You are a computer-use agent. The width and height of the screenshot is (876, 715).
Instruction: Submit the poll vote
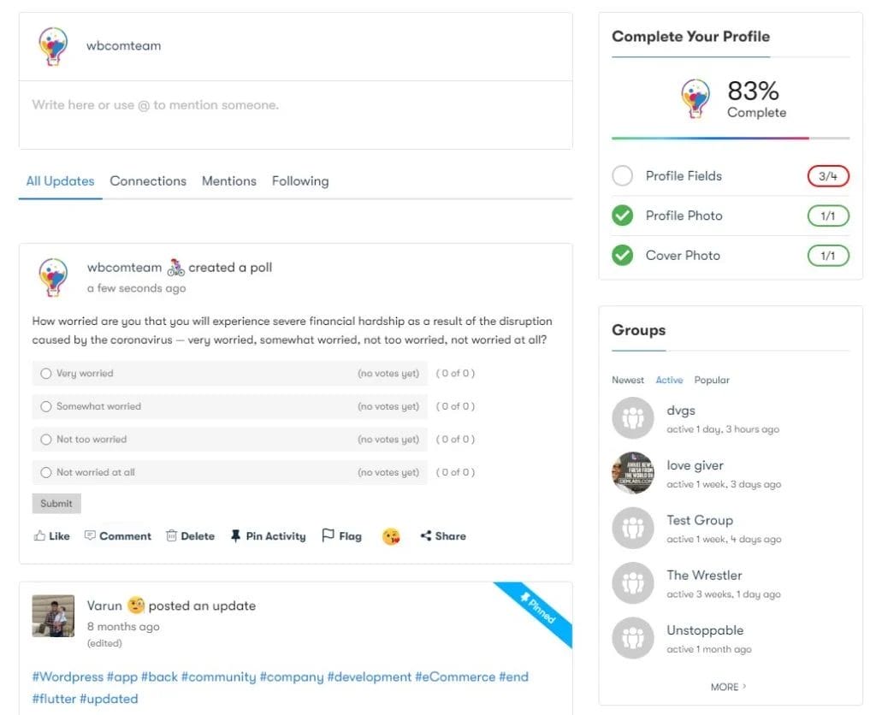coord(56,504)
